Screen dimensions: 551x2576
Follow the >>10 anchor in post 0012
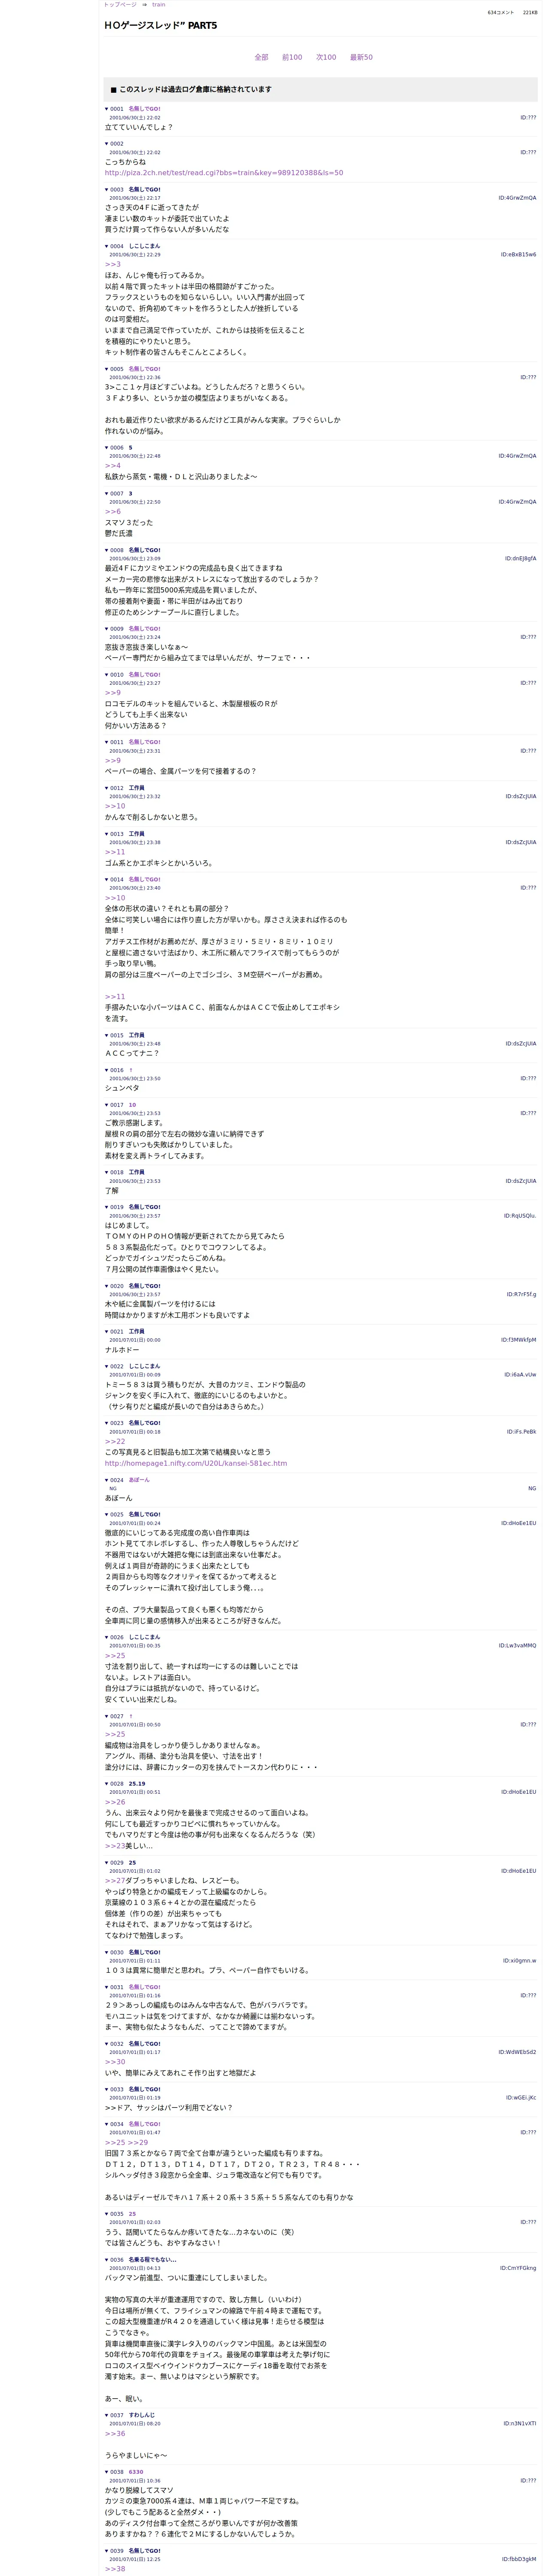[x=115, y=806]
